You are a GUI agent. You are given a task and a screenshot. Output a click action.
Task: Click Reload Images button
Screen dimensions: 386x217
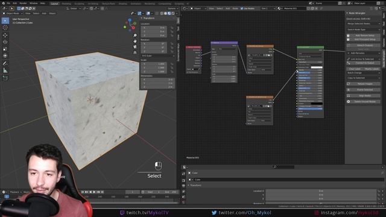tap(363, 84)
